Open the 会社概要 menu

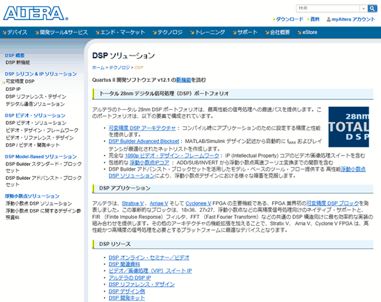click(x=280, y=33)
